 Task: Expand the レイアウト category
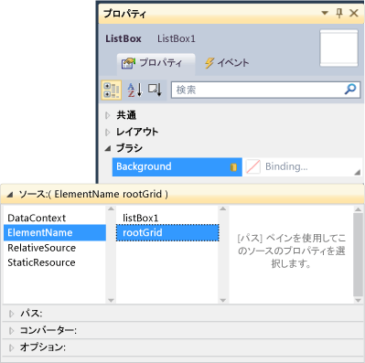coord(107,132)
